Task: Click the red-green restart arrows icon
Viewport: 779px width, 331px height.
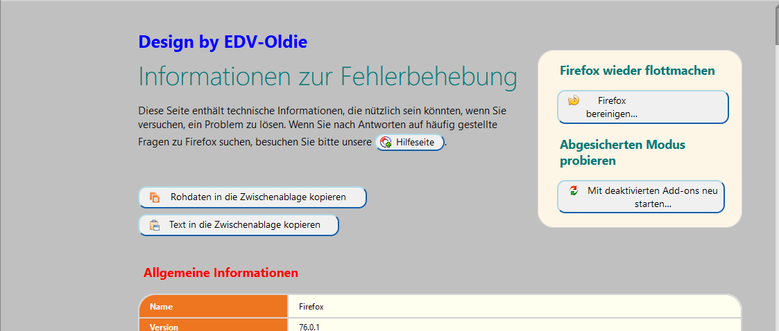Action: (574, 190)
